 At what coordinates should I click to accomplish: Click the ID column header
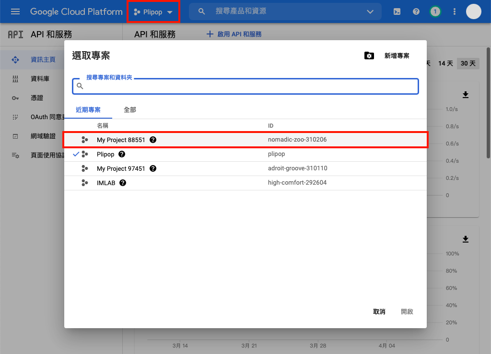(x=270, y=126)
